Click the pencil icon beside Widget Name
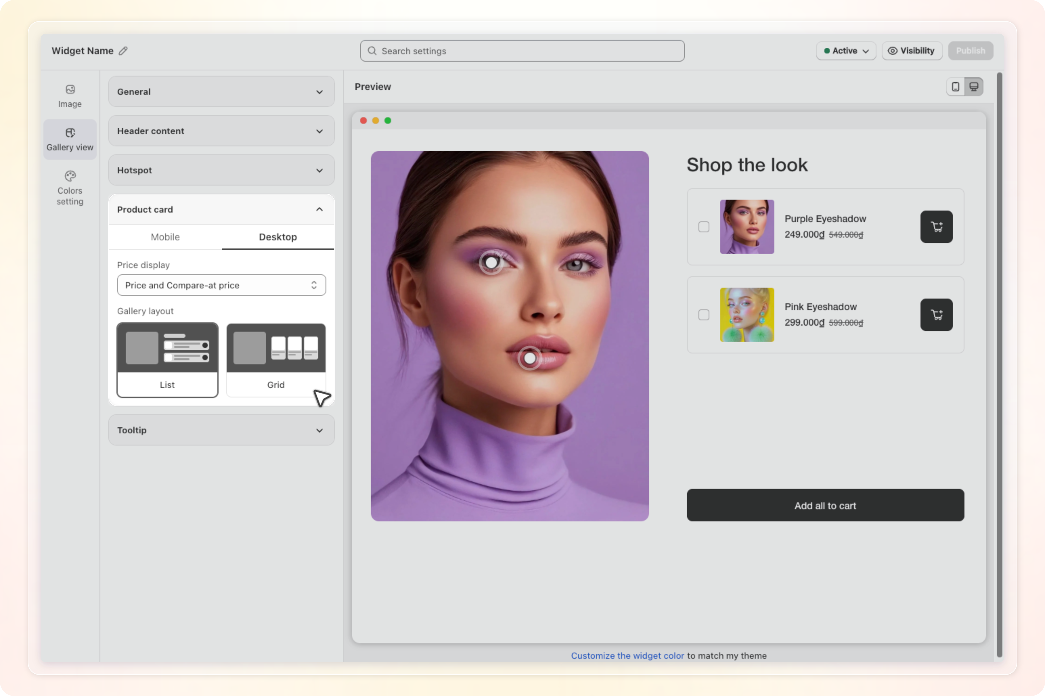This screenshot has width=1045, height=696. (124, 50)
